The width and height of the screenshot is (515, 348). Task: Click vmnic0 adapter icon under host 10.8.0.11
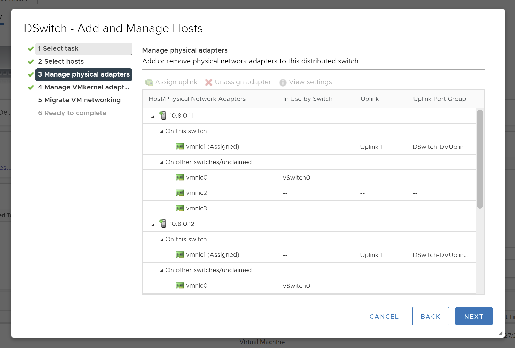180,177
